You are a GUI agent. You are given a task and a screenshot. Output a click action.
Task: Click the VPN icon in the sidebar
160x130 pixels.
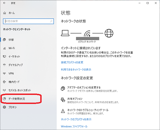(4, 73)
